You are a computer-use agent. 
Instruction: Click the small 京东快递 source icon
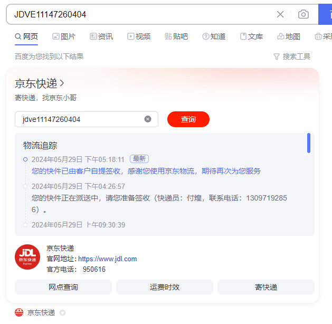pos(19,312)
